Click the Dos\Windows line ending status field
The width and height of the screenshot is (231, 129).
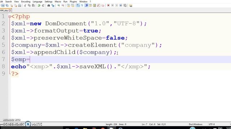[196, 124]
